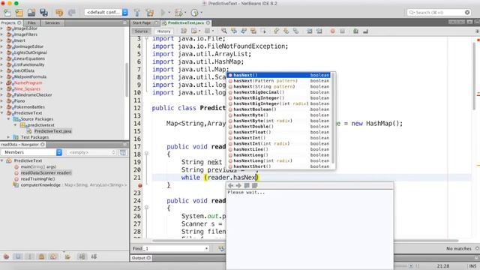This screenshot has width=480, height=270.
Task: Click the Shift Line Right editor icon
Action: (319, 31)
